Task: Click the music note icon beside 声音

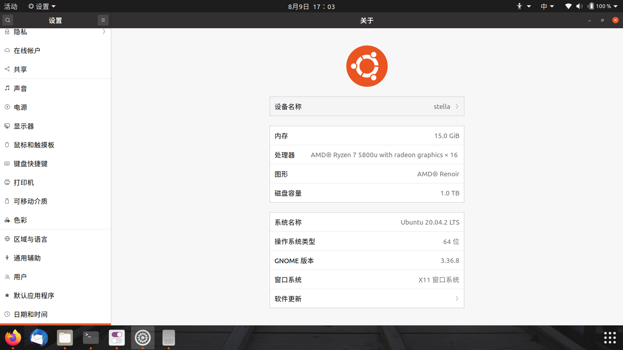Action: 7,88
